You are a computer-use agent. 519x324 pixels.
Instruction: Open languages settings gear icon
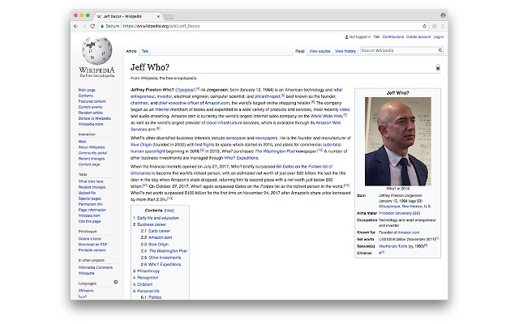pos(115,282)
